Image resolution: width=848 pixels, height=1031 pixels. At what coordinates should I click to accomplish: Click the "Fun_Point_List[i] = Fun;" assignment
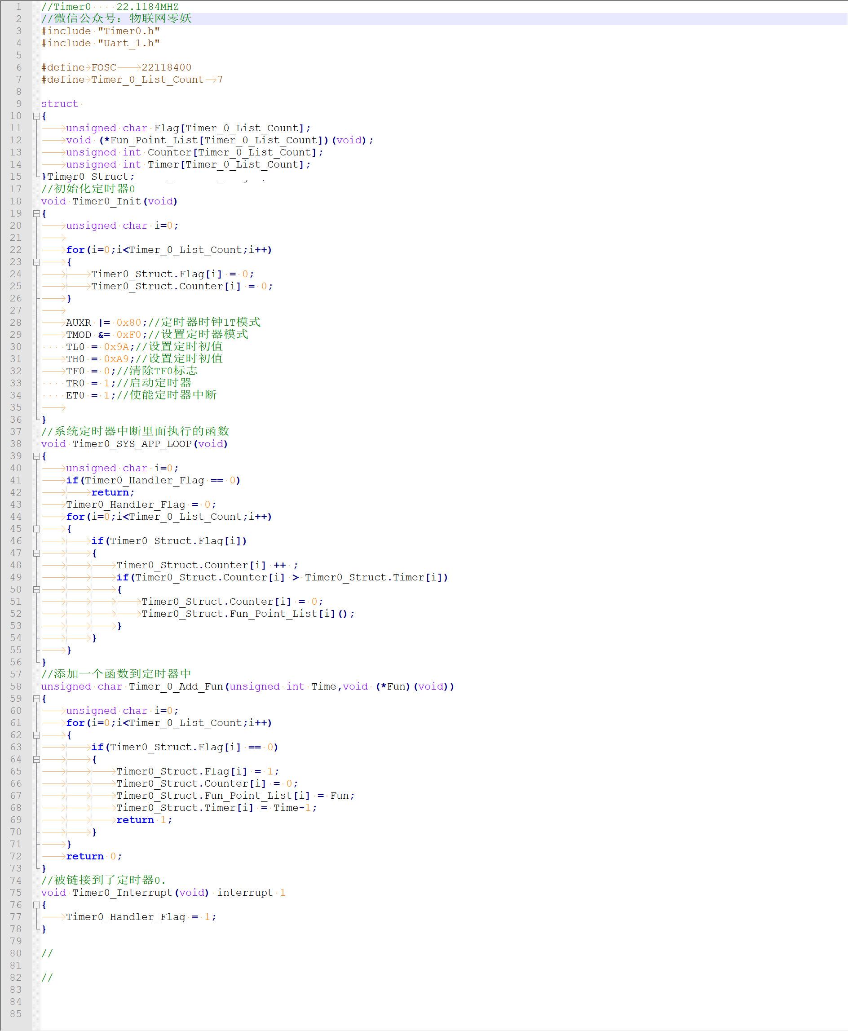(280, 796)
